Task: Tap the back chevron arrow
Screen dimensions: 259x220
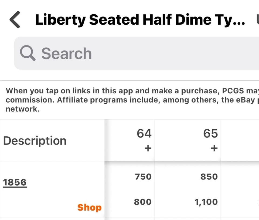Action: (15, 20)
